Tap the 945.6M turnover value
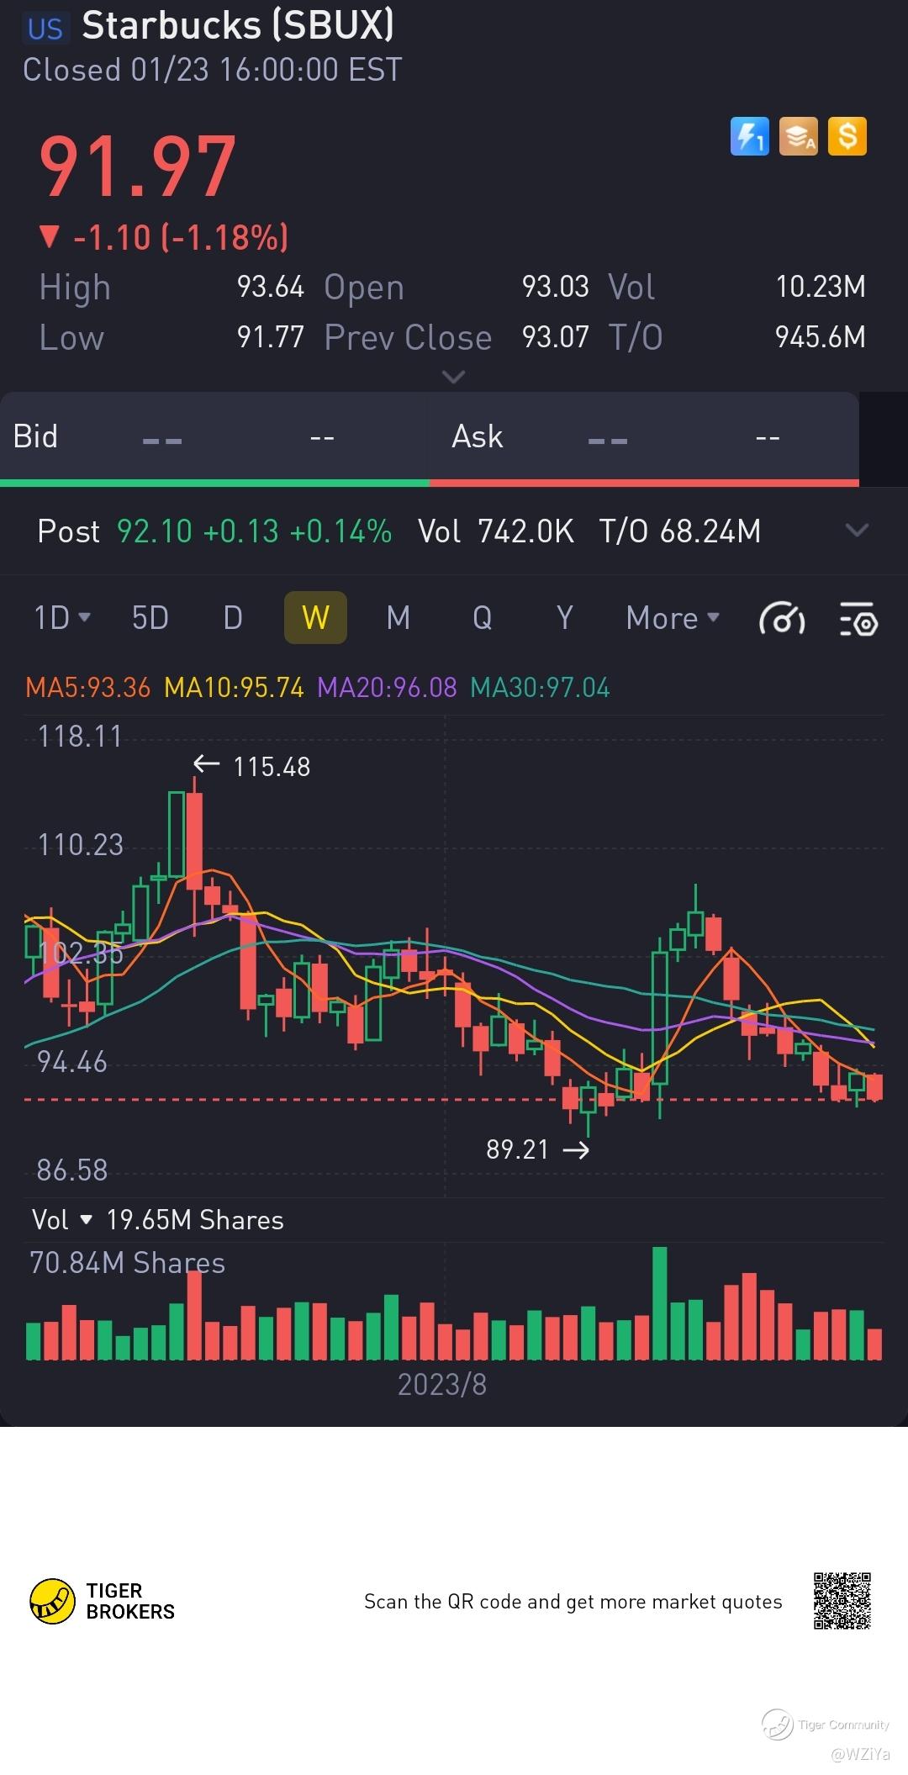Image resolution: width=908 pixels, height=1775 pixels. (821, 337)
